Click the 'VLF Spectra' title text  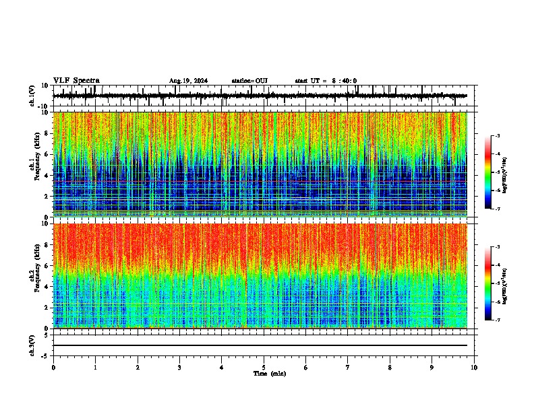tap(76, 81)
